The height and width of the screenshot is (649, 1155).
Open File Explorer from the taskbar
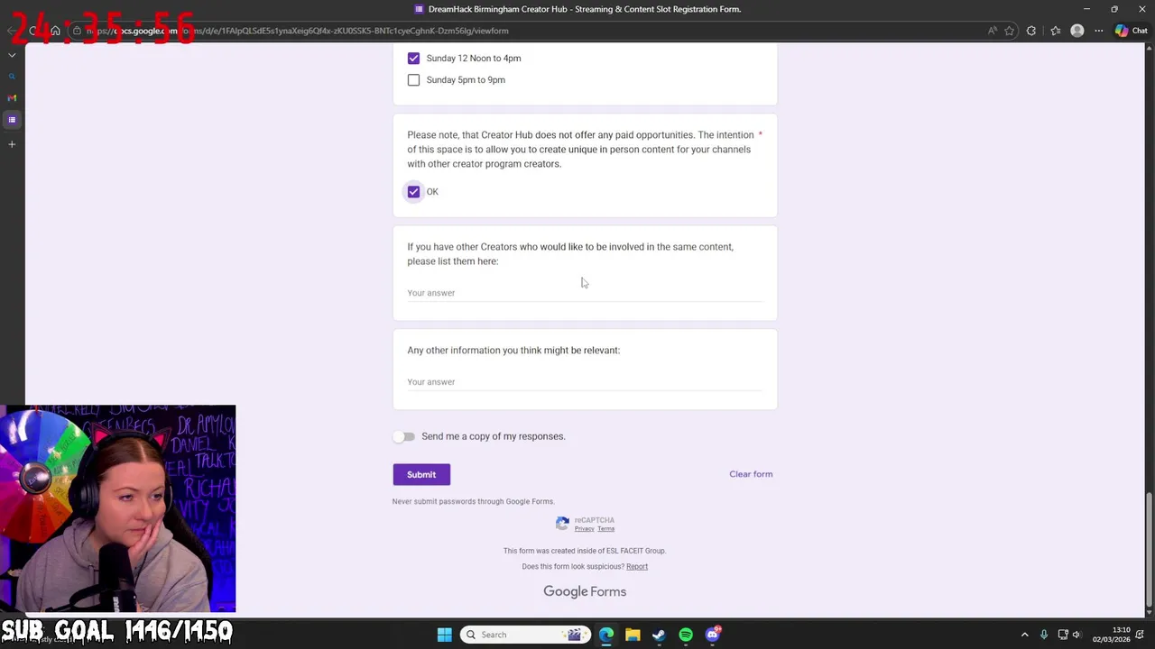point(633,635)
